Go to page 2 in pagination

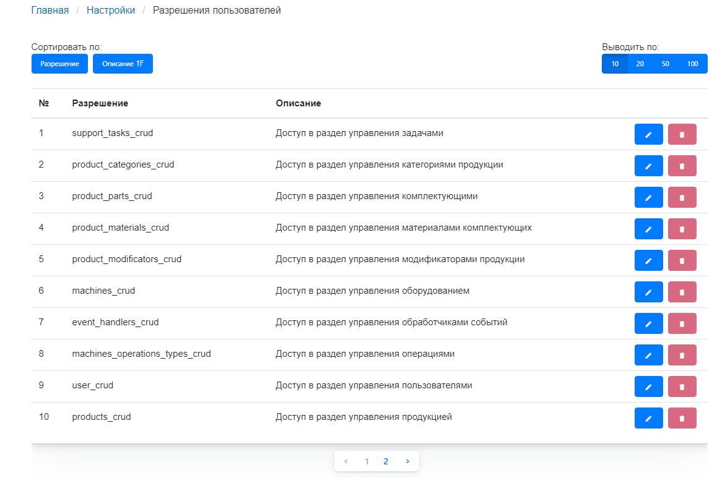(x=386, y=461)
